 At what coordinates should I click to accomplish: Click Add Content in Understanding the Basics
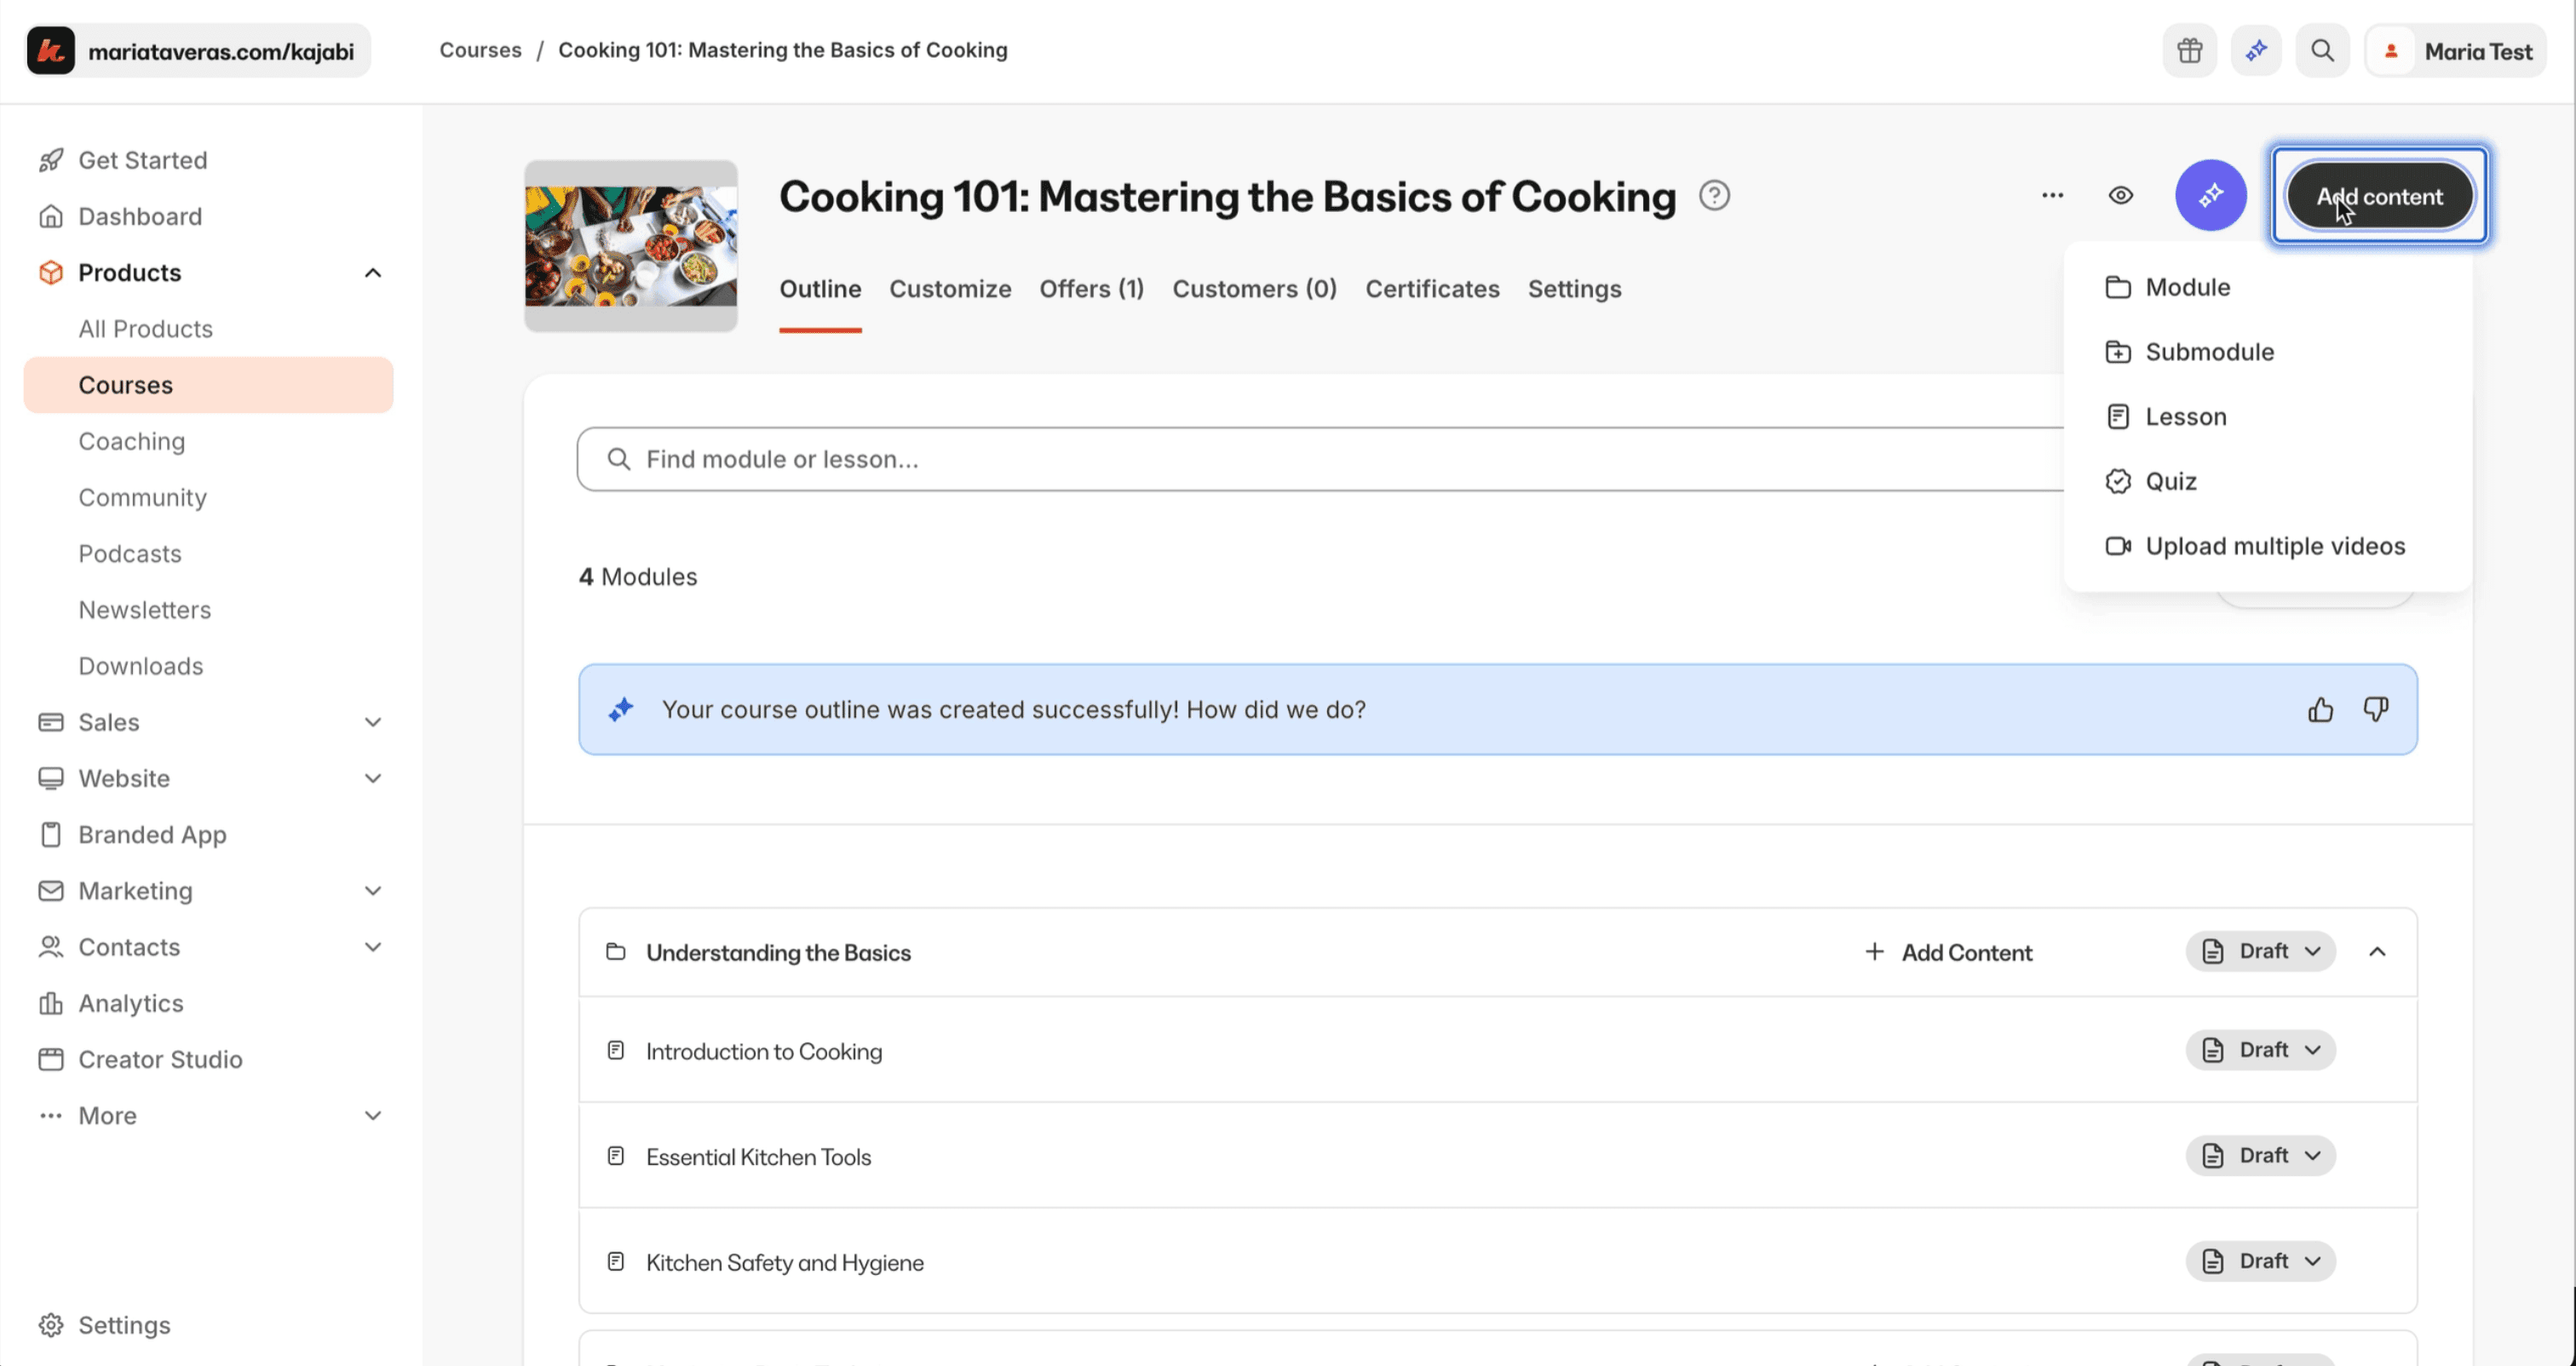pos(1948,953)
